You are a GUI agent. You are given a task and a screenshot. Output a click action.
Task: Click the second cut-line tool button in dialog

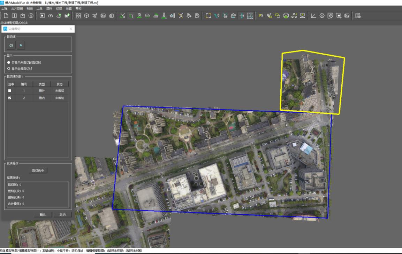coord(21,45)
